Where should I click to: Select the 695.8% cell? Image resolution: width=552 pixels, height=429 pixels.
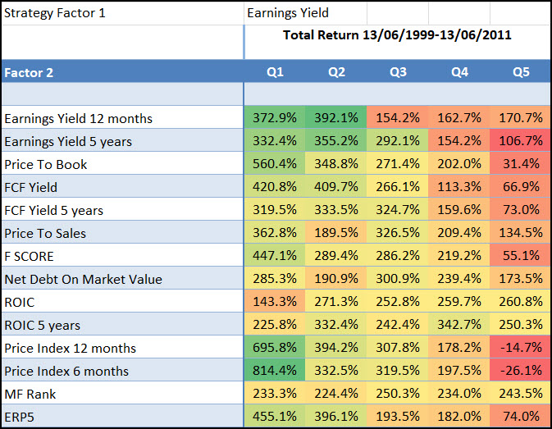click(275, 347)
